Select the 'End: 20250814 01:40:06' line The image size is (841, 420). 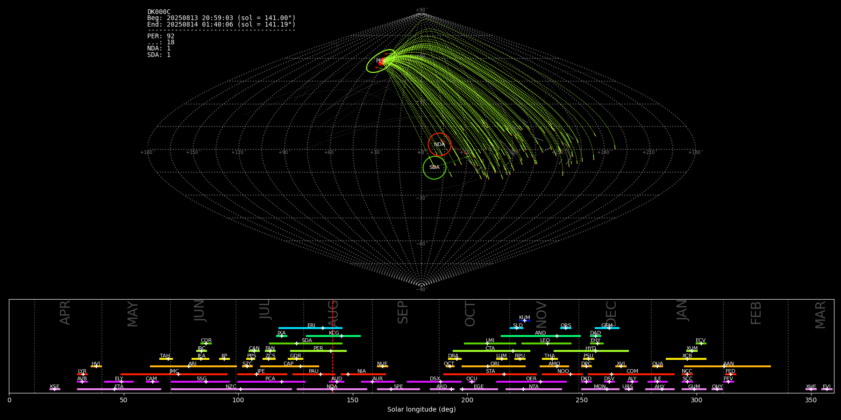coord(221,24)
